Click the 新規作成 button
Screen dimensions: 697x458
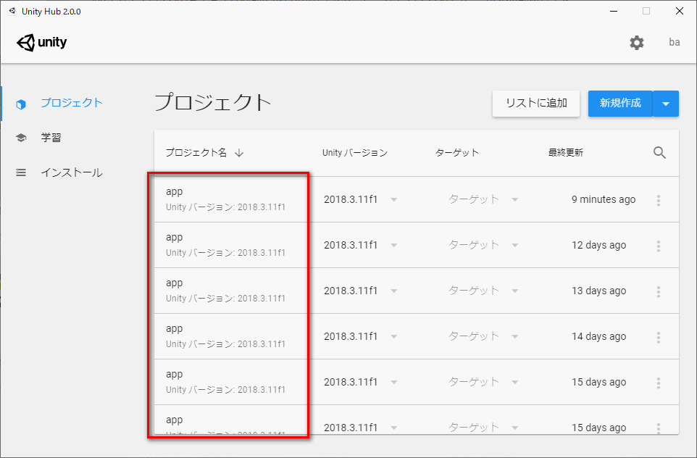point(620,104)
